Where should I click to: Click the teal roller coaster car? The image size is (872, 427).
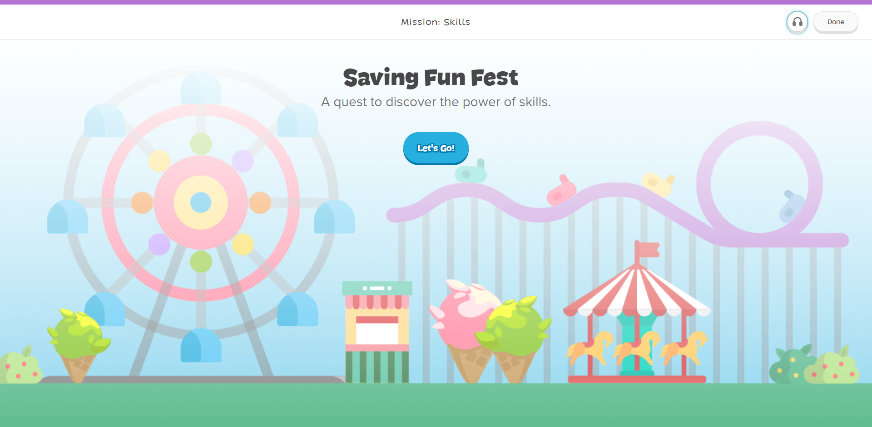tap(471, 172)
